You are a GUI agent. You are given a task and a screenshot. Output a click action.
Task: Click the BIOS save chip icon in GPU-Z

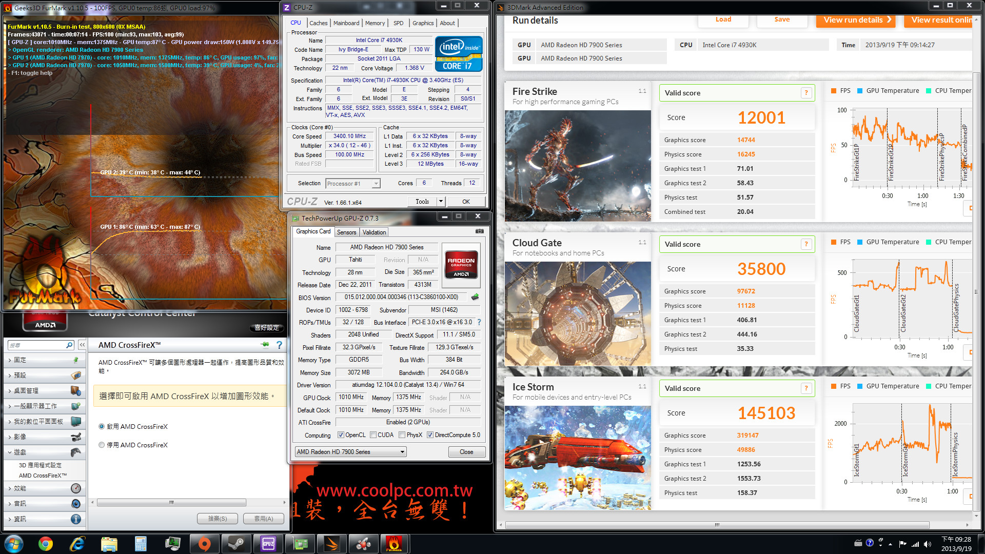[x=475, y=296]
